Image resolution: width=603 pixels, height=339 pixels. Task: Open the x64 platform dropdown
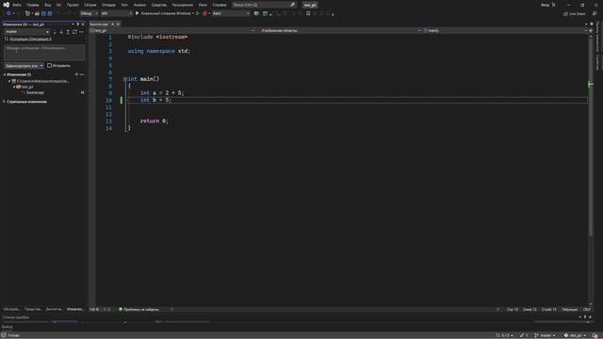click(117, 13)
